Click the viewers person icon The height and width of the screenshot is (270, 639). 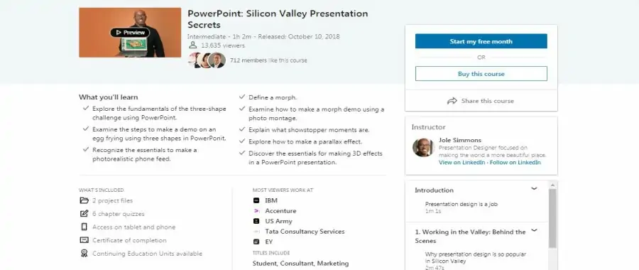(x=192, y=45)
